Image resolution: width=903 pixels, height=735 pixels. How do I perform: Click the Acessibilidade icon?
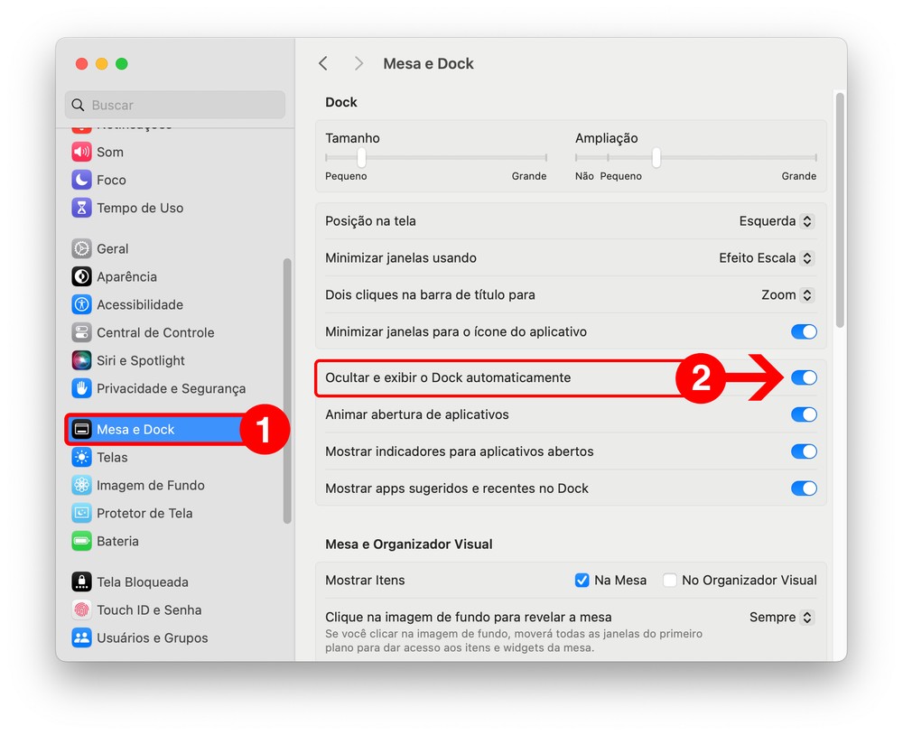(81, 304)
